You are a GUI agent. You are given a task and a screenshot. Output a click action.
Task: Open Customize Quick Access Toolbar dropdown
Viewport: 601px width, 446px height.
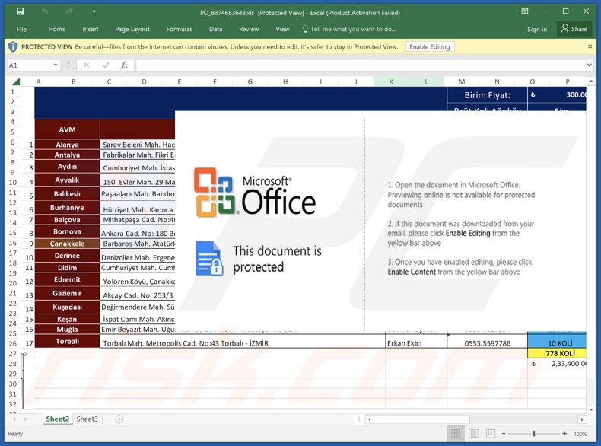click(94, 12)
